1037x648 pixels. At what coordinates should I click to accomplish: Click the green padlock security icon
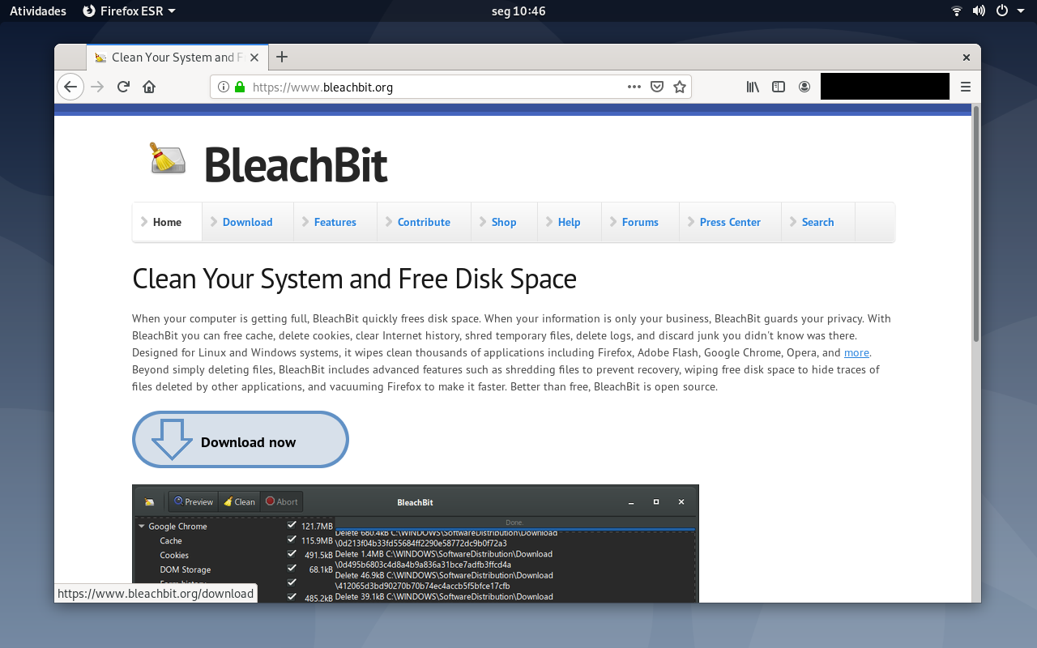[239, 87]
